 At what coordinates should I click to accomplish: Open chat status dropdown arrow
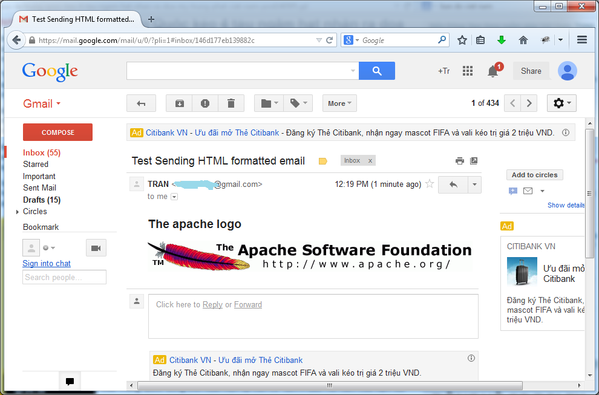53,248
